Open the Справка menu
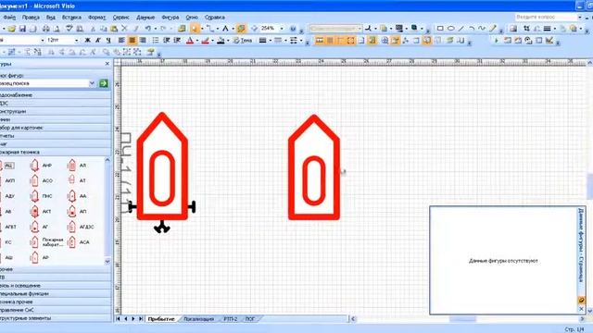 pos(214,18)
